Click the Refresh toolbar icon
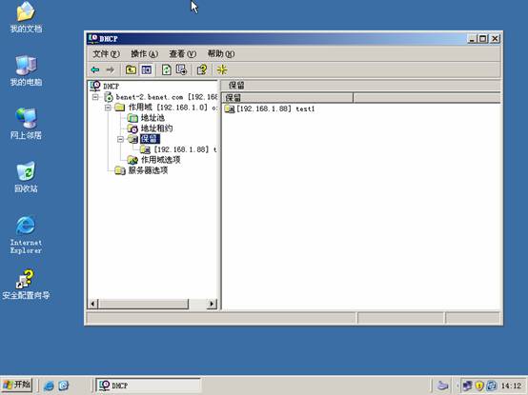The width and height of the screenshot is (528, 395). pos(167,69)
